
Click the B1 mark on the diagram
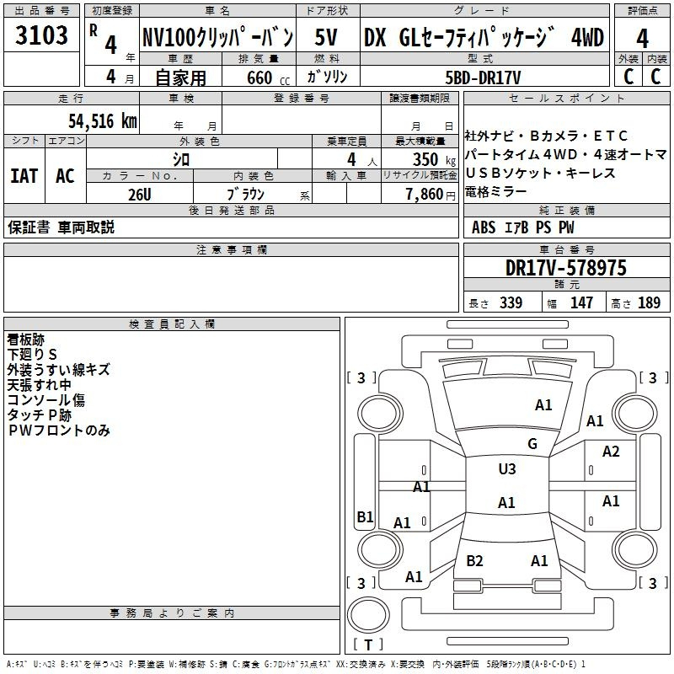coord(366,516)
